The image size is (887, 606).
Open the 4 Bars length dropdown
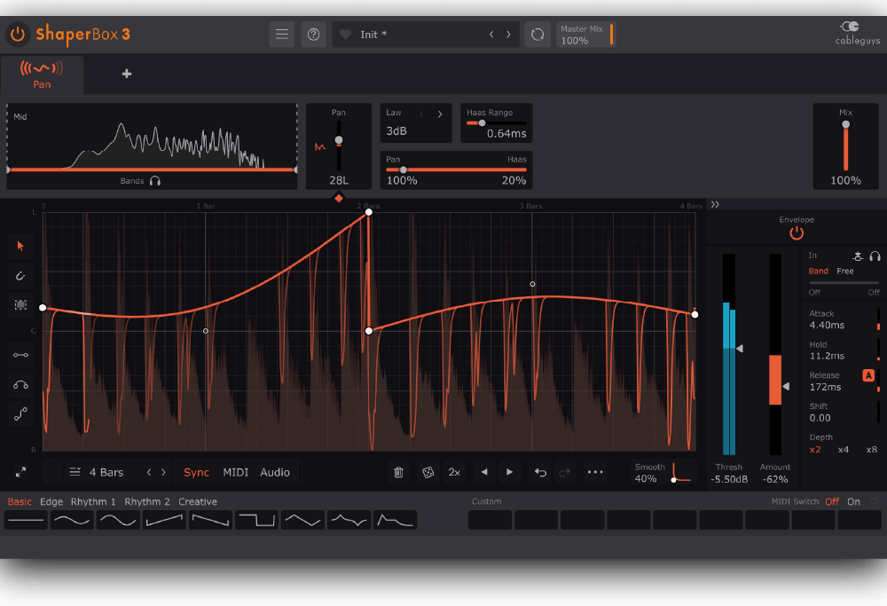tap(97, 472)
